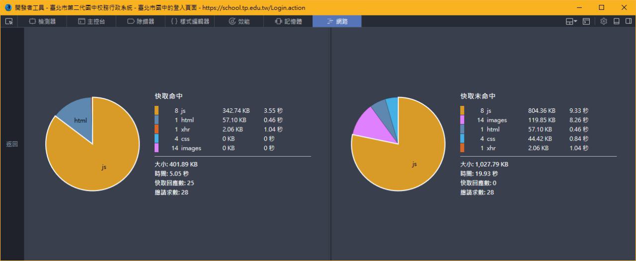Click the split console icon

pyautogui.click(x=586, y=21)
